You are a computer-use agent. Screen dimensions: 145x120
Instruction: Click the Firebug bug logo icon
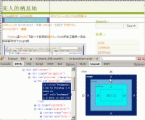[2, 59]
